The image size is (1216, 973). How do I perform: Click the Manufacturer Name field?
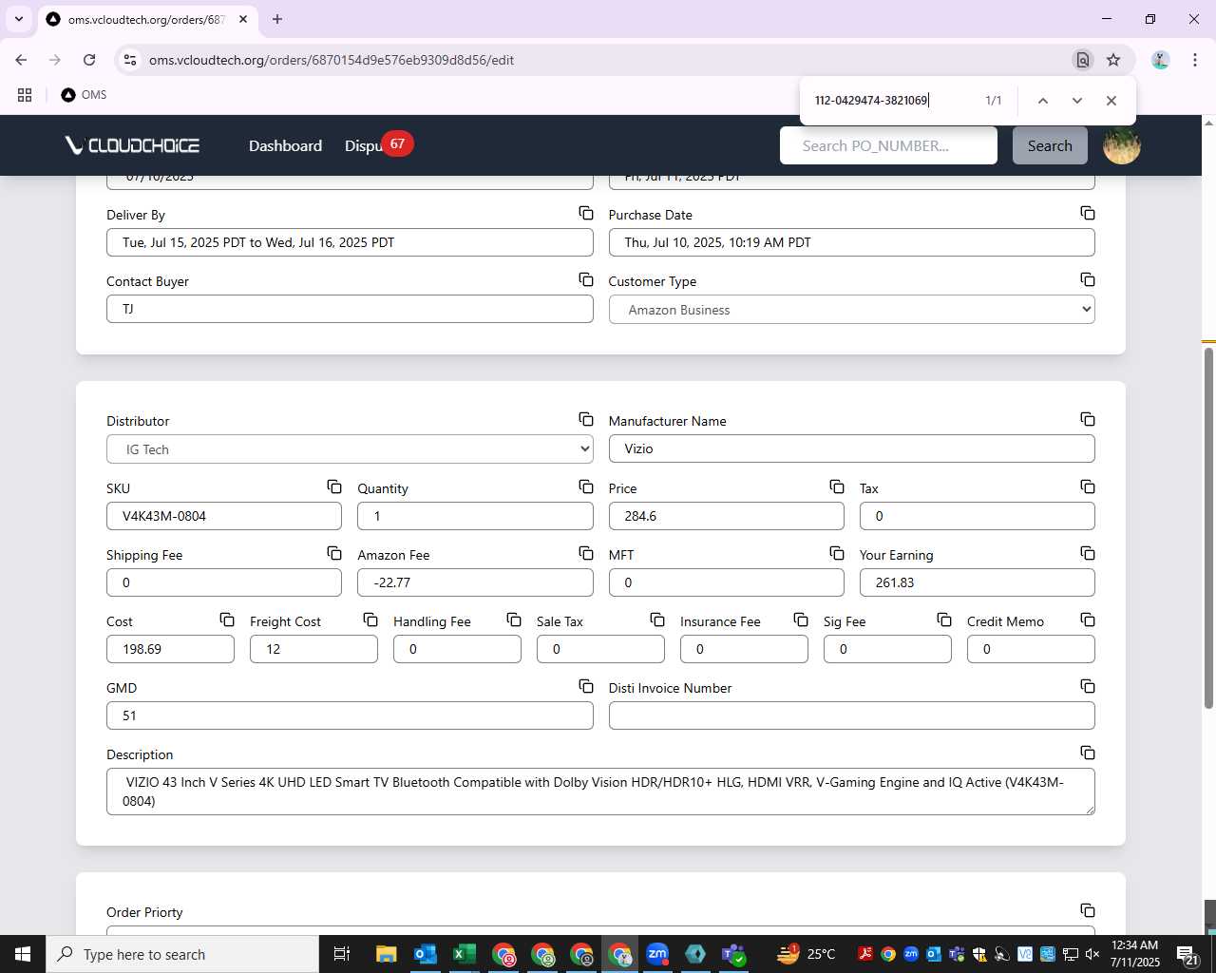tap(851, 448)
